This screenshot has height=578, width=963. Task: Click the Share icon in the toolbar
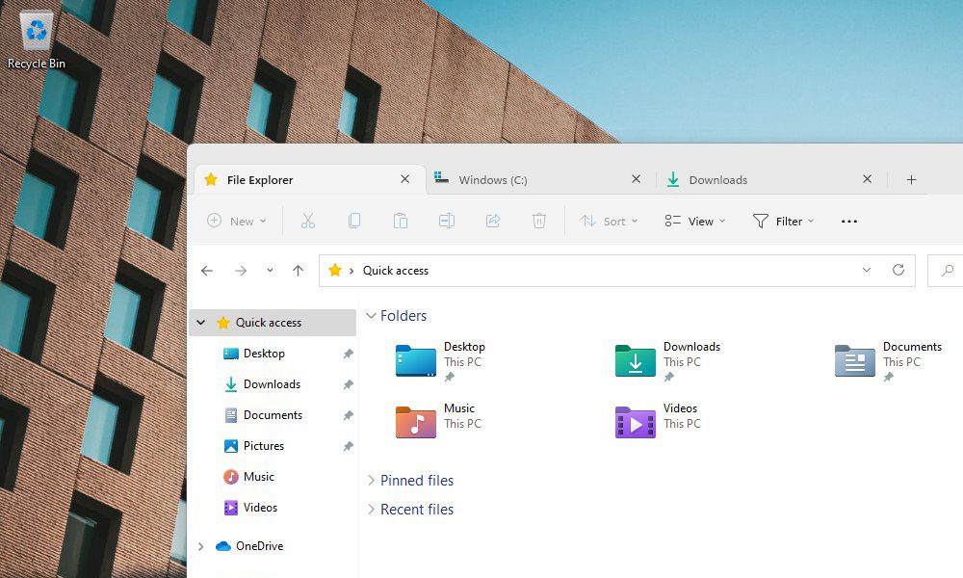[493, 221]
